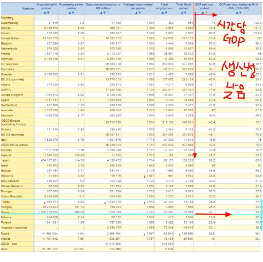This screenshot has width=263, height=262.
Task: Click Germany's 40 265 total employment cell
Action: tap(164, 59)
